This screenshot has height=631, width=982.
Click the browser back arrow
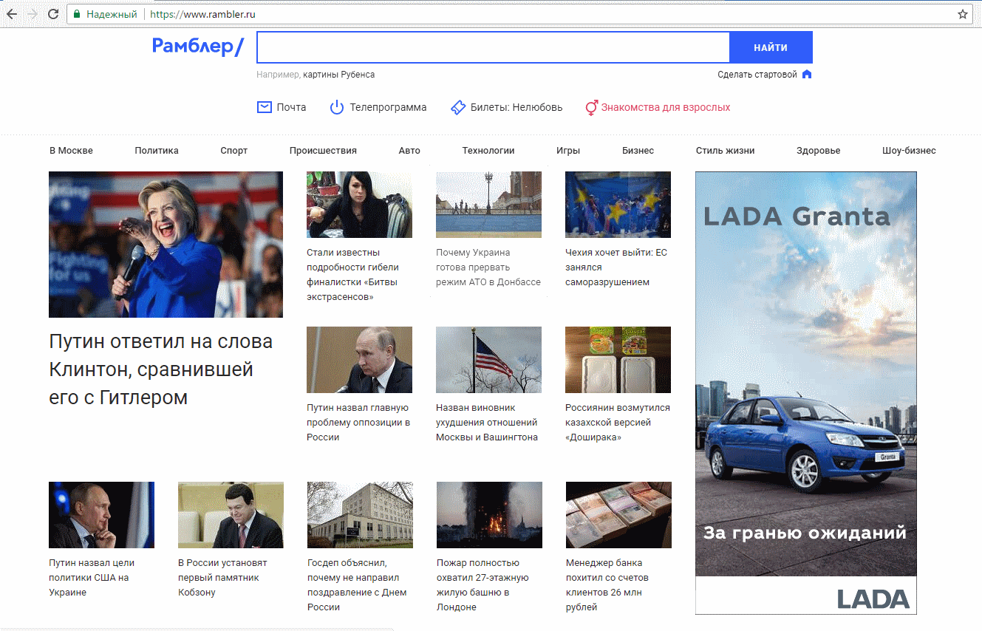12,14
